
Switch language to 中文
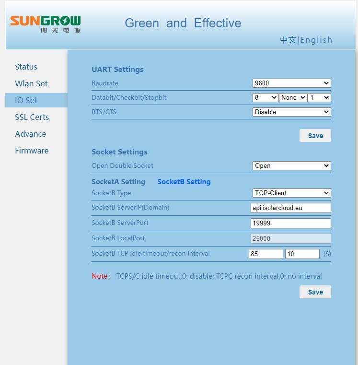click(288, 40)
